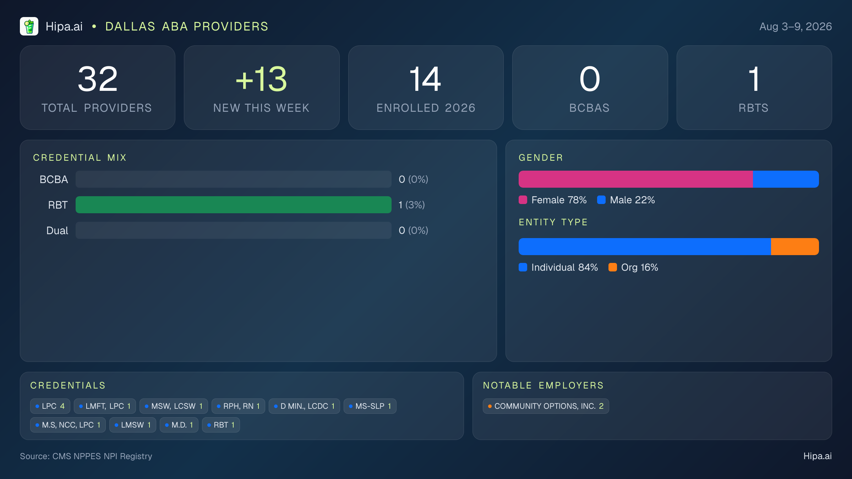This screenshot has height=479, width=852.
Task: Click the green RBT progress bar
Action: tap(234, 205)
